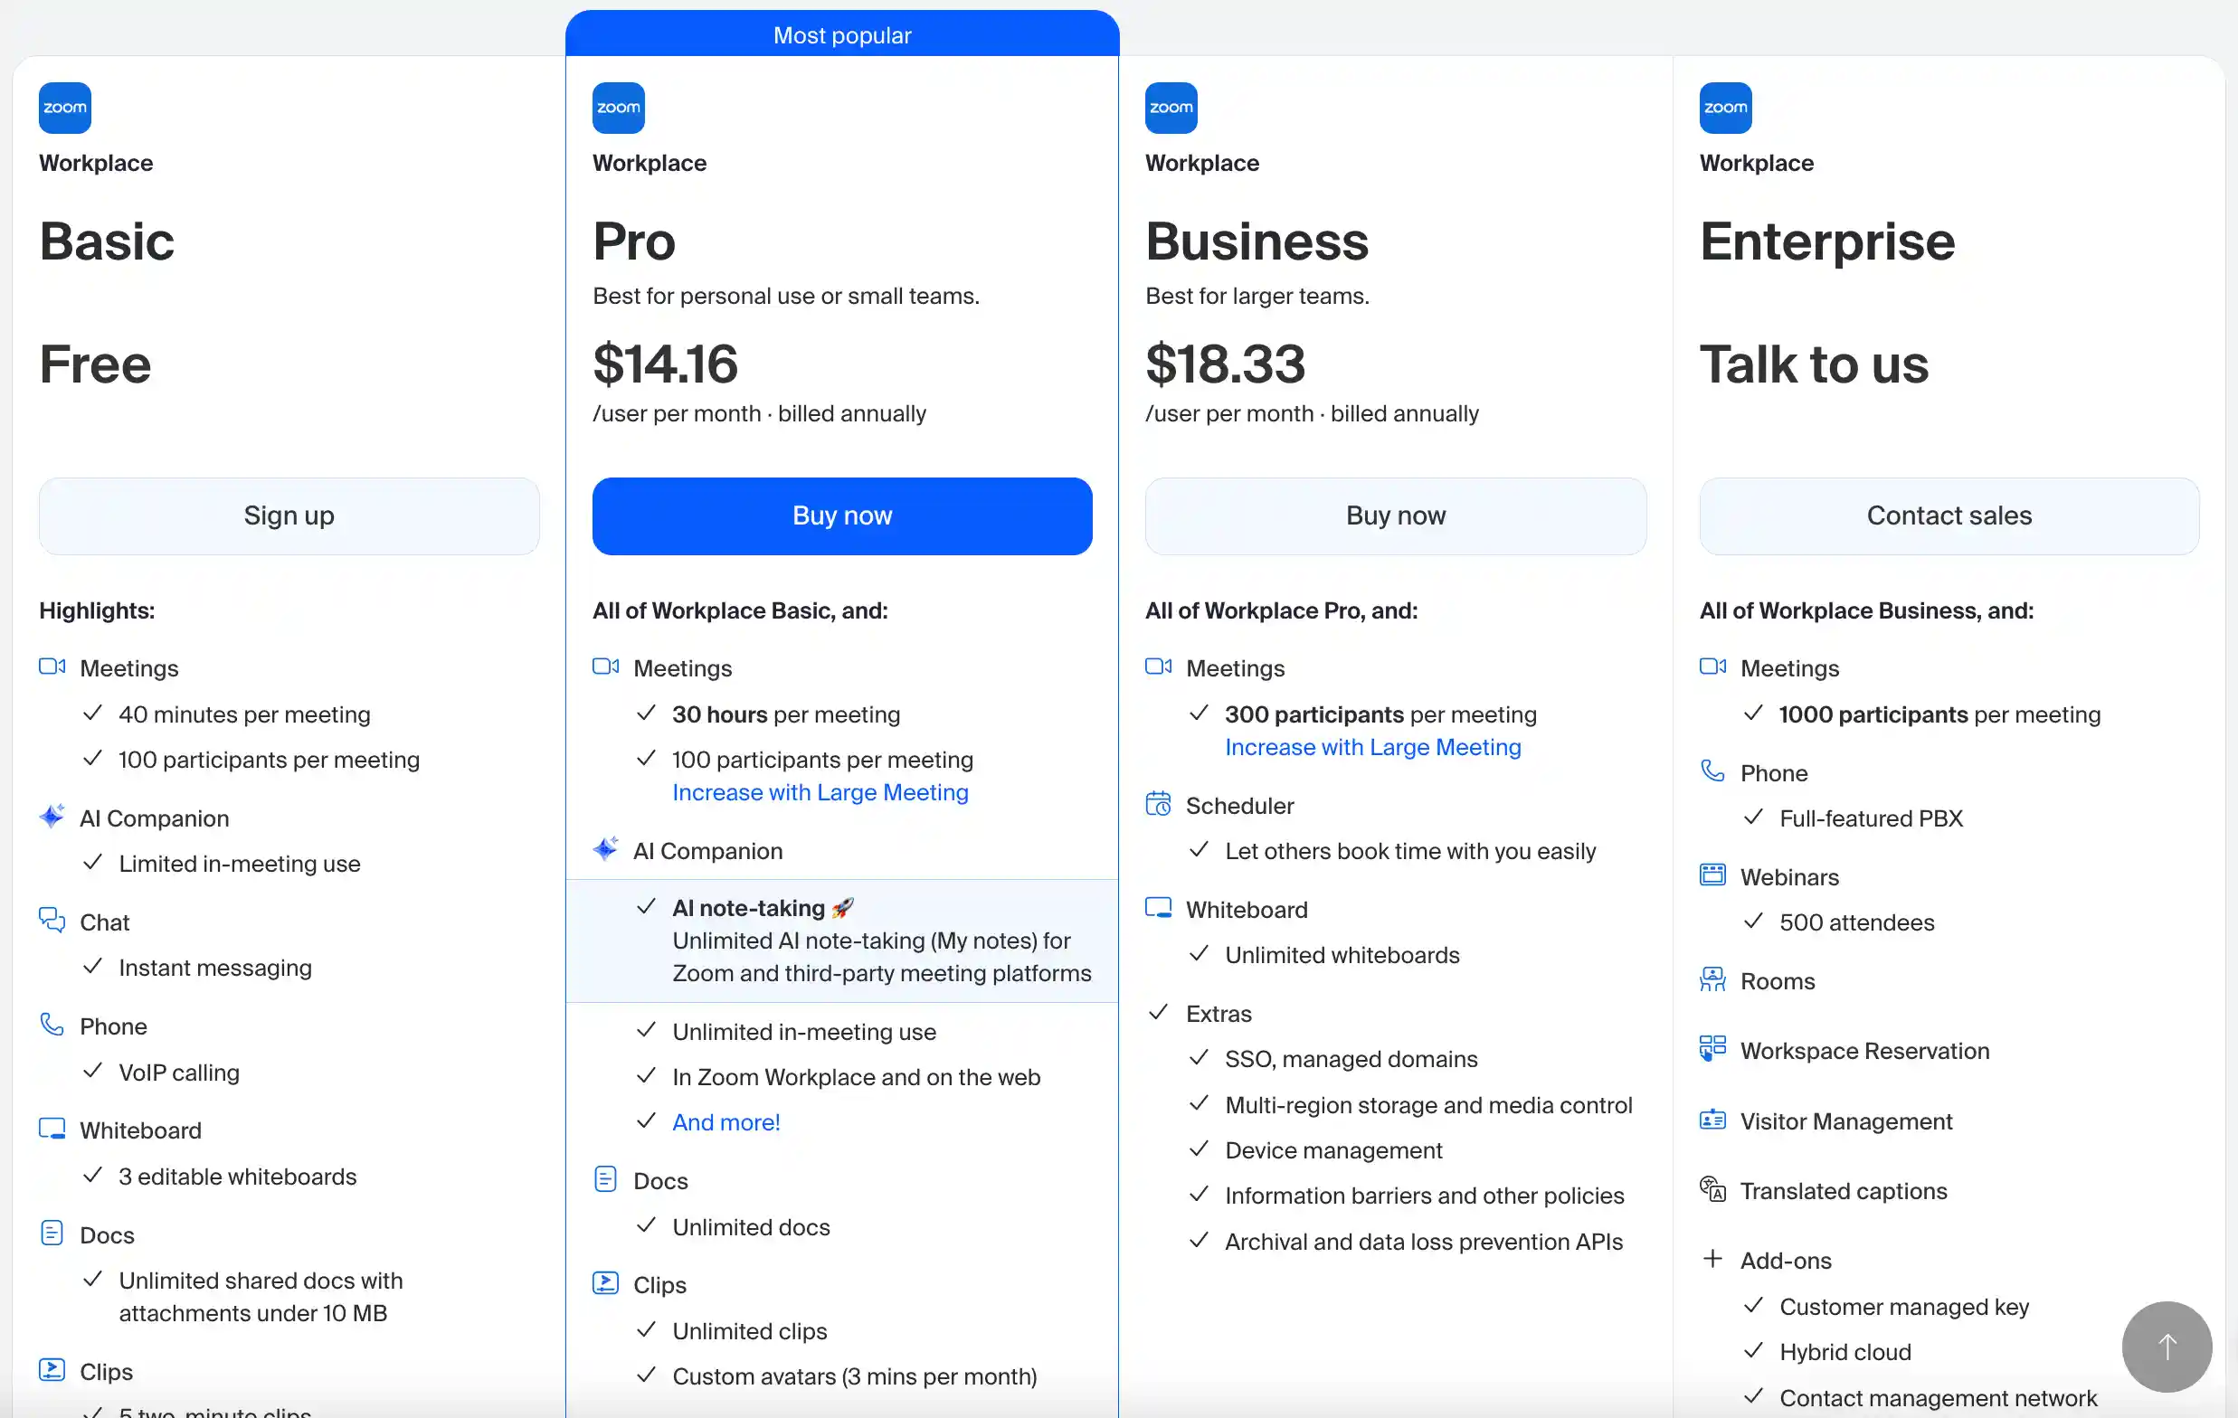Click the Zoom logo above the Basic plan
Image resolution: width=2238 pixels, height=1418 pixels.
click(x=65, y=107)
